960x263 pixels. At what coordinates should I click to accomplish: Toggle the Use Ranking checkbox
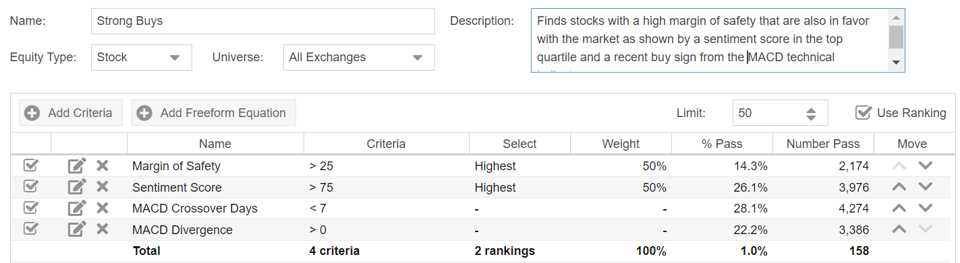pyautogui.click(x=863, y=112)
